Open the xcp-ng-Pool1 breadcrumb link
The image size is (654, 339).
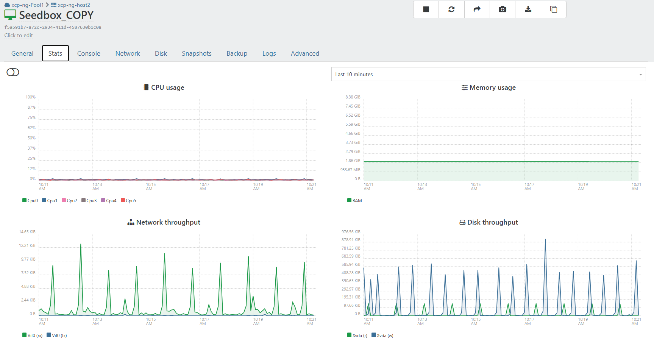(x=28, y=5)
